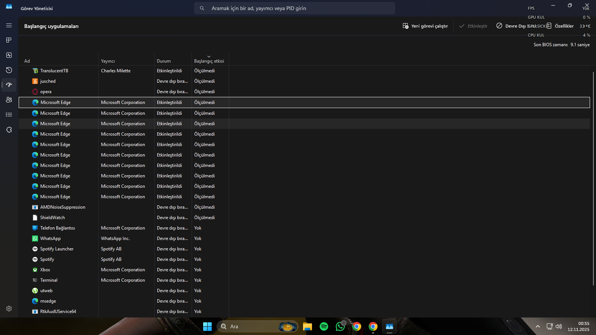Click the Terminal row icon

click(35, 280)
